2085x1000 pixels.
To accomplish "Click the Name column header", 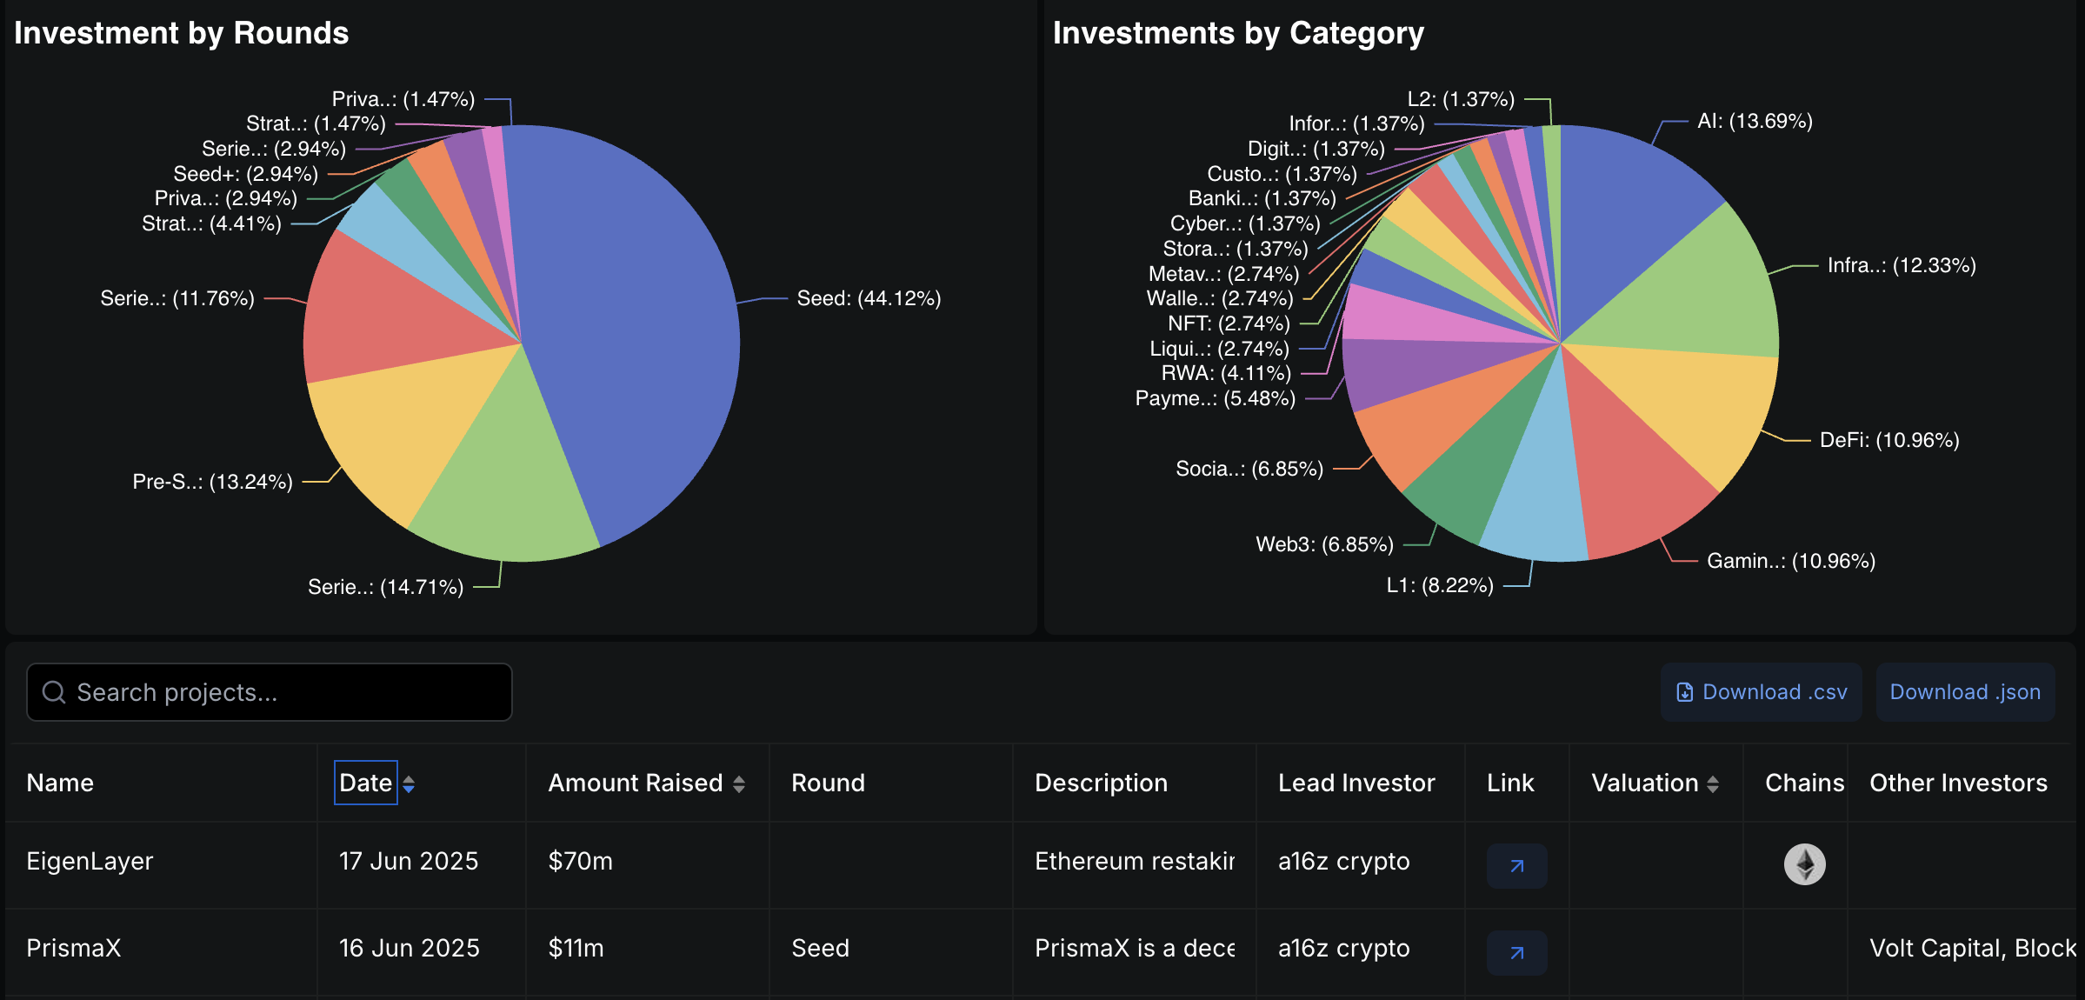I will tap(60, 783).
